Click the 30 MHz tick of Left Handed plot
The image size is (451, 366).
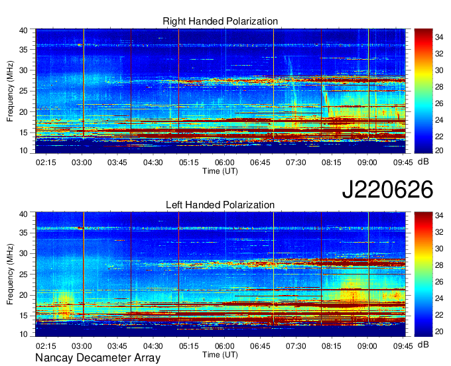click(24, 253)
